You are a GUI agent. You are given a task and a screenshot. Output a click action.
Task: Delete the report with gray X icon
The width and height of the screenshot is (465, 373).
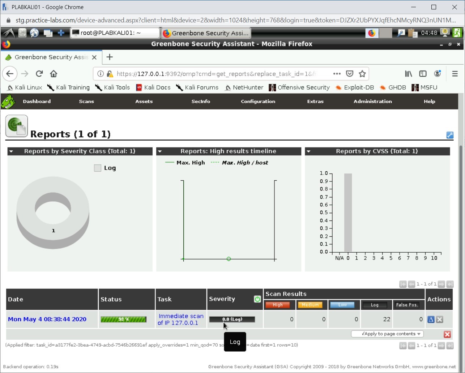tap(440, 320)
